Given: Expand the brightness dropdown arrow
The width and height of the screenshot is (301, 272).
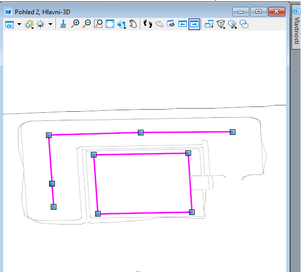Looking at the screenshot, I should [x=50, y=24].
